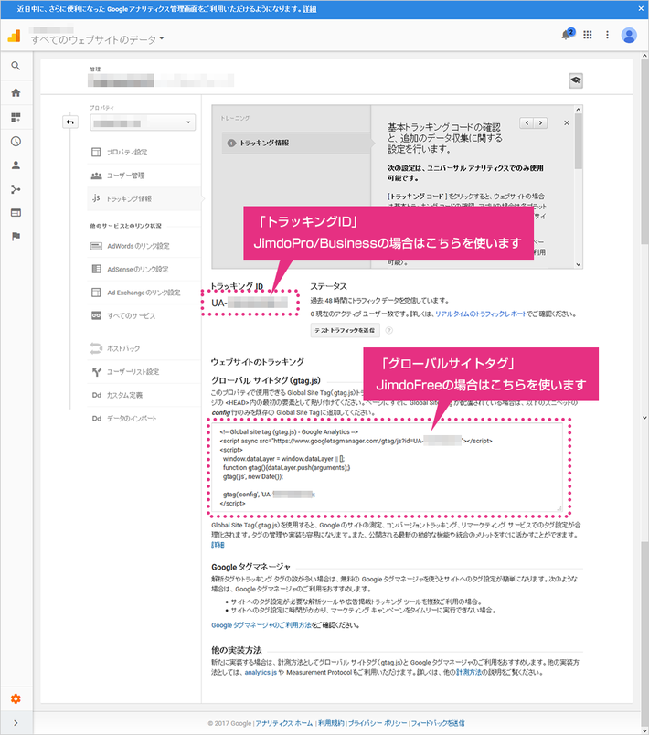Open analytics.js link
649x735 pixels.
[x=261, y=672]
